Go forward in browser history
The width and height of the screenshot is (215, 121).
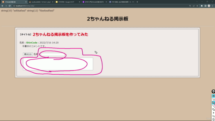click(x=6, y=6)
